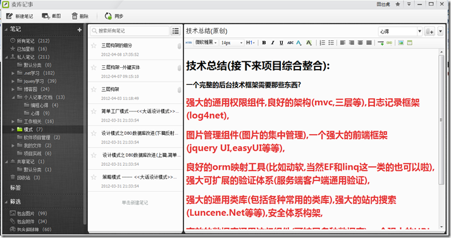Image resolution: width=451 pixels, height=238 pixels.
Task: Click the 同步 sync button
Action: pos(114,16)
